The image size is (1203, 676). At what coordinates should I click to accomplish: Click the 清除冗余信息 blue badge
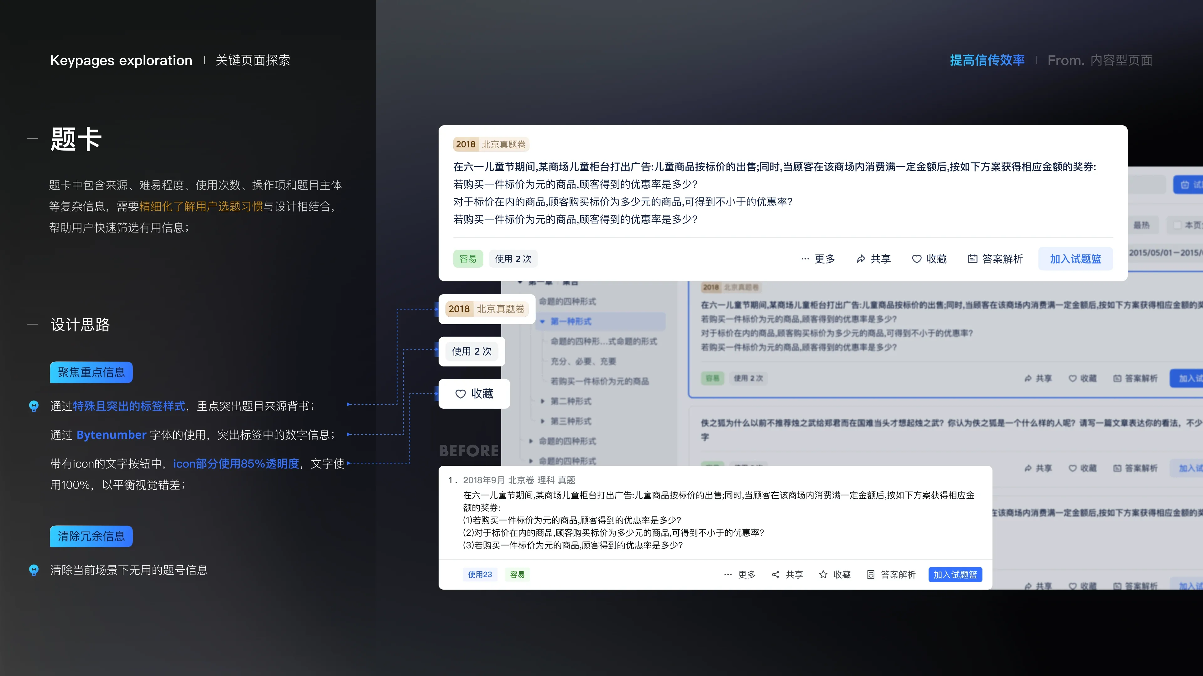tap(91, 536)
